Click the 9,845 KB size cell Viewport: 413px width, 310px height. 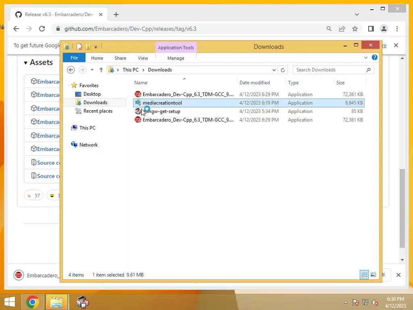click(354, 103)
